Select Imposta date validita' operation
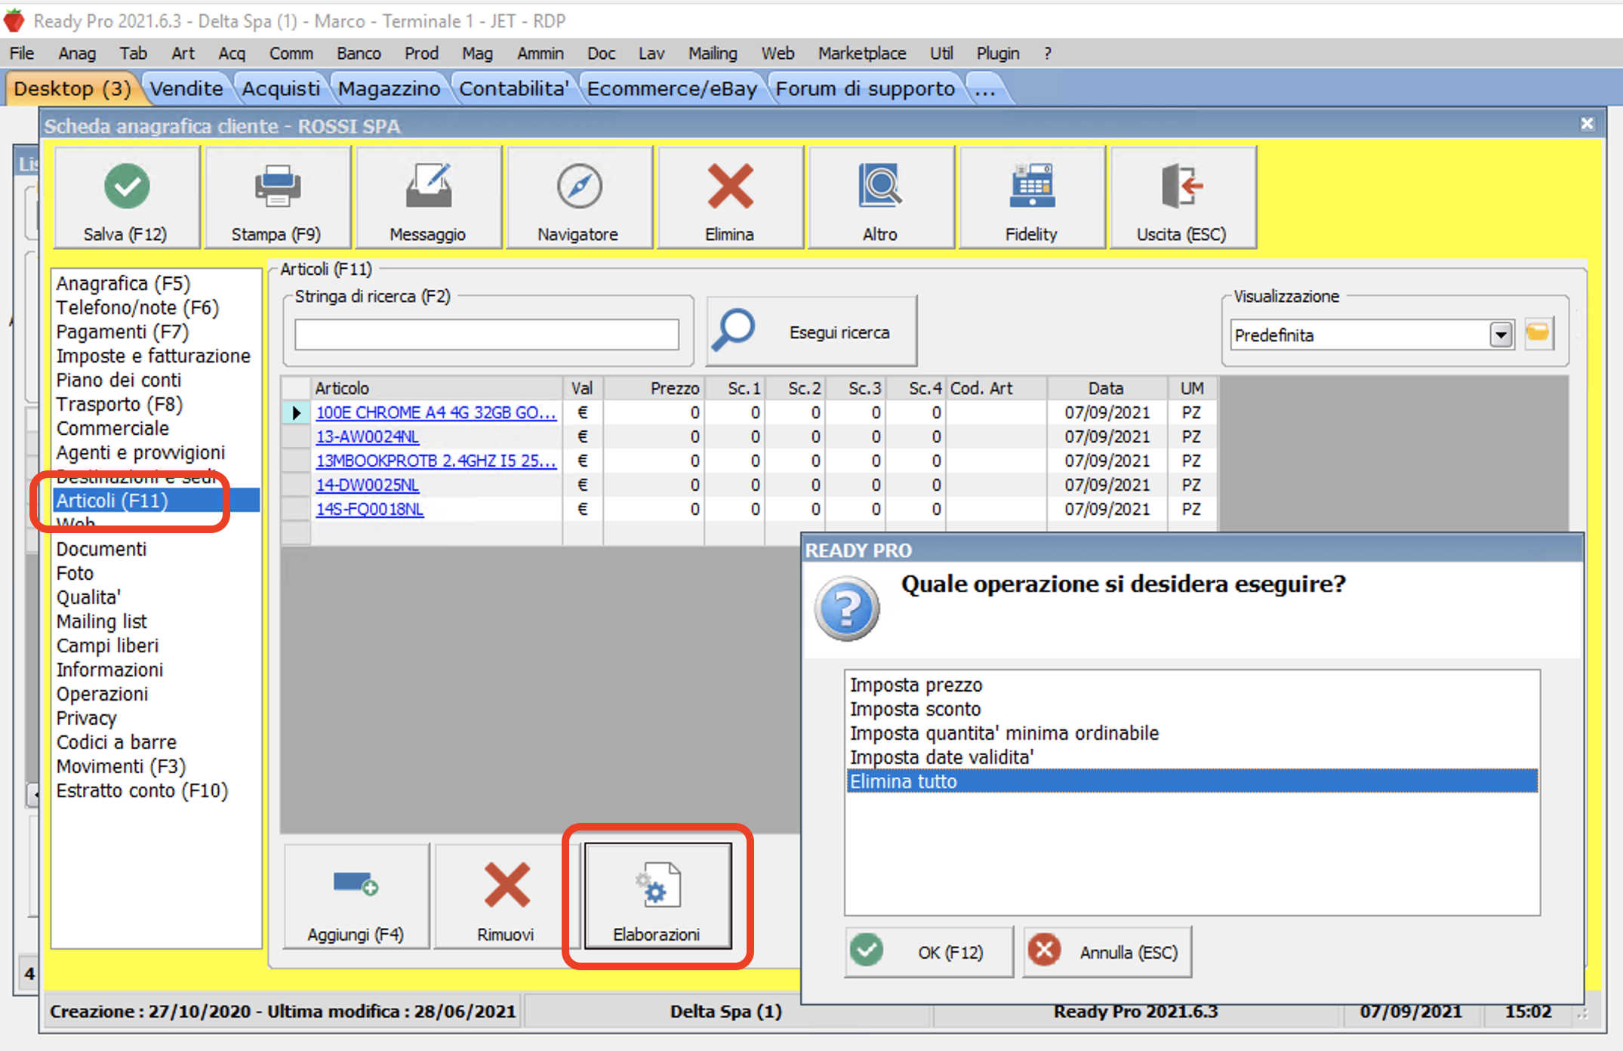1623x1051 pixels. (1192, 757)
